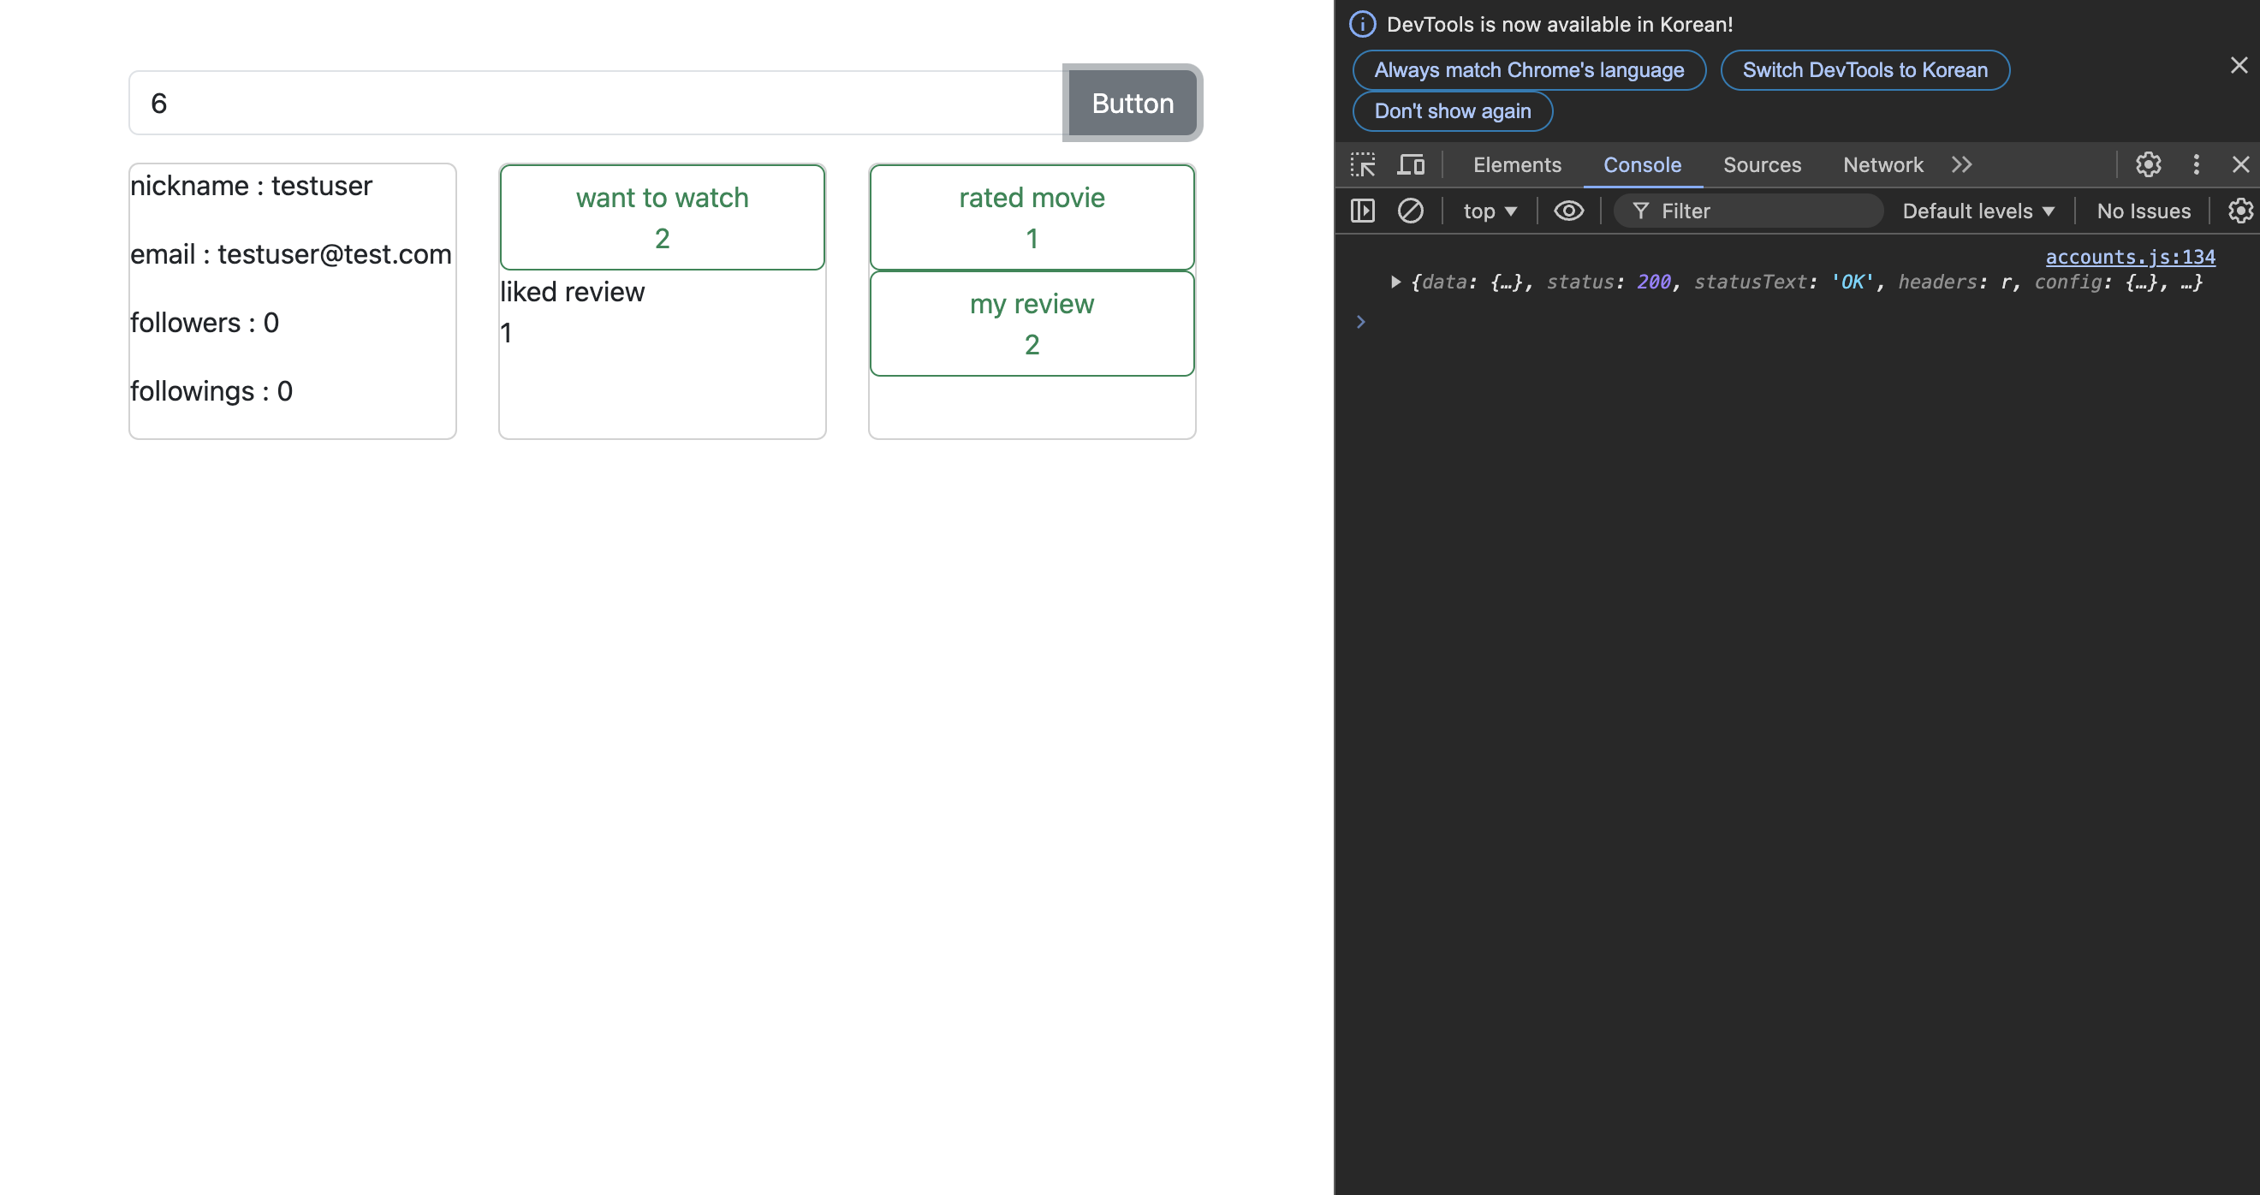Open DevTools settings gear icon
This screenshot has height=1195, width=2260.
coord(2148,165)
